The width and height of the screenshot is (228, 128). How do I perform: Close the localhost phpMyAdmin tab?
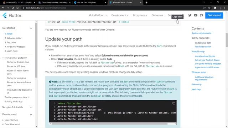(x=35, y=2)
